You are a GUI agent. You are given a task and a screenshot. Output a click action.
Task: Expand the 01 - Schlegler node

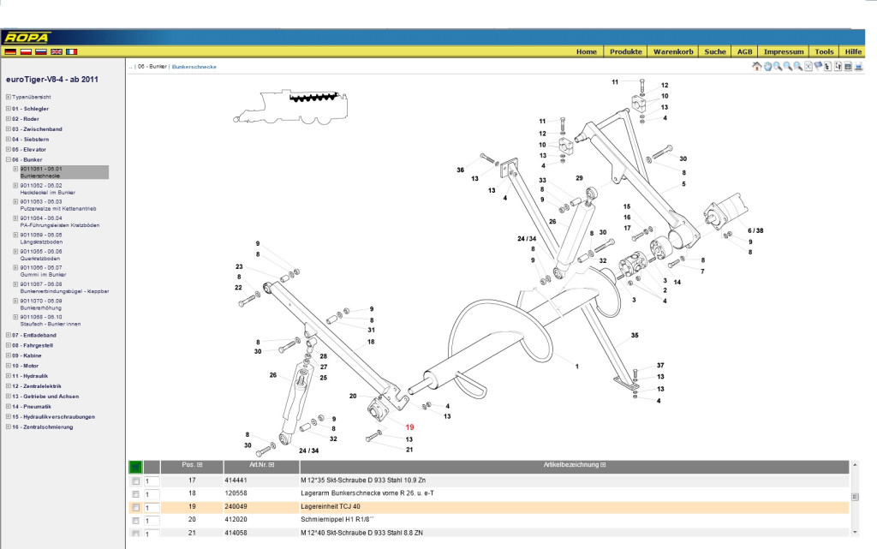tap(9, 109)
